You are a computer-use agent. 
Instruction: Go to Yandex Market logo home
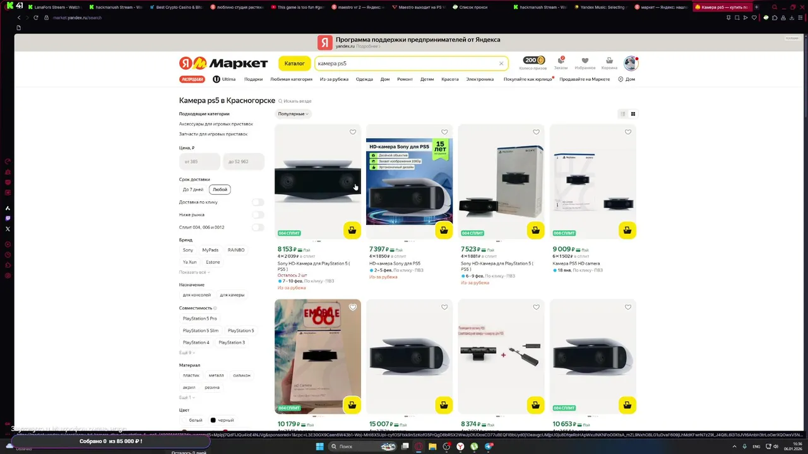point(223,63)
